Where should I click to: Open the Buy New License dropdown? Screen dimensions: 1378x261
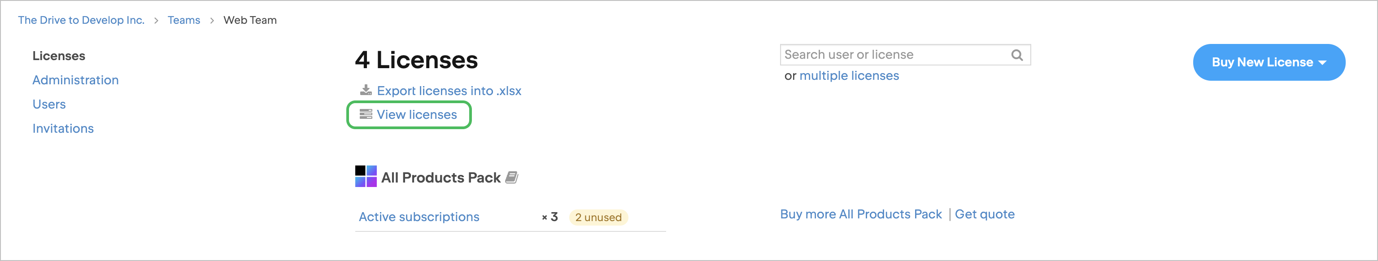click(x=1269, y=62)
